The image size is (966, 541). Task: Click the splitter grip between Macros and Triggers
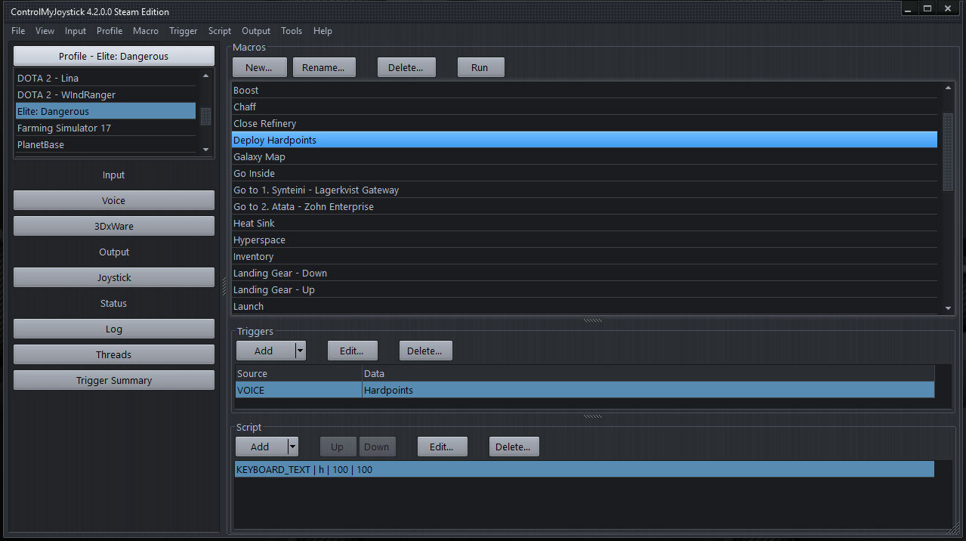[593, 320]
